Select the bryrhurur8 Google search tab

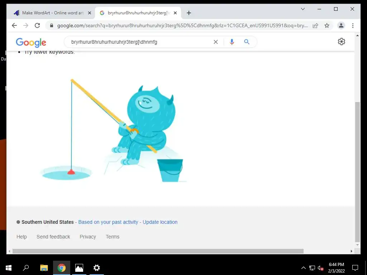[x=138, y=13]
